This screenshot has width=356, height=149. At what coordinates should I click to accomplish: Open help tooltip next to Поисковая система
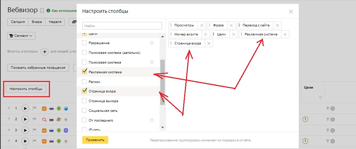pos(152,62)
